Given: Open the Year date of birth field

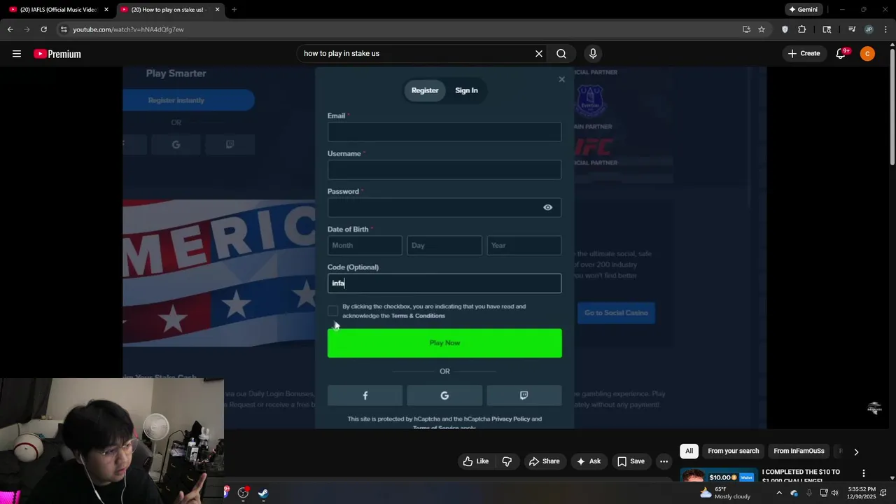Looking at the screenshot, I should tap(524, 245).
